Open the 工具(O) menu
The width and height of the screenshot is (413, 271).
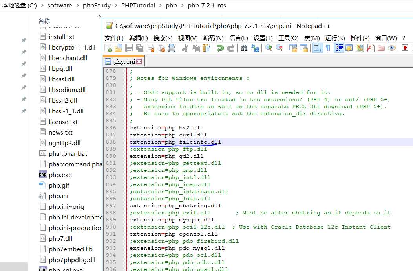point(289,38)
